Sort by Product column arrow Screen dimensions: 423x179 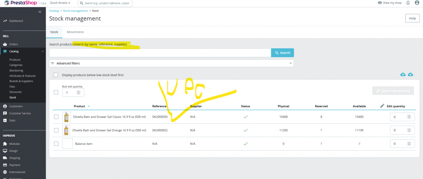click(x=89, y=106)
